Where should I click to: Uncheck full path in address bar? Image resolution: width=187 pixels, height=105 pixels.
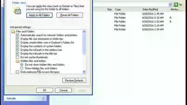(x=18, y=50)
